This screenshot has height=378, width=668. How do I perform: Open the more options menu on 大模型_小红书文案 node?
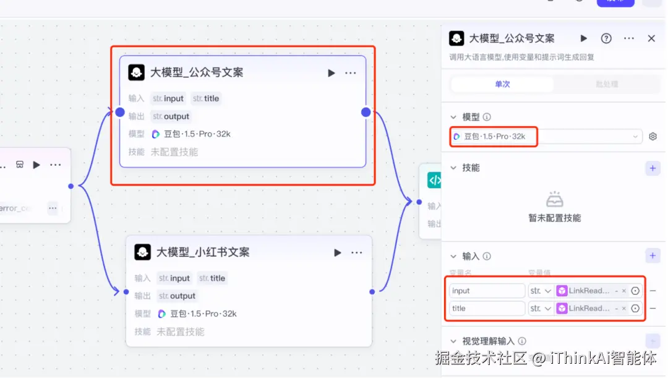[x=356, y=252]
